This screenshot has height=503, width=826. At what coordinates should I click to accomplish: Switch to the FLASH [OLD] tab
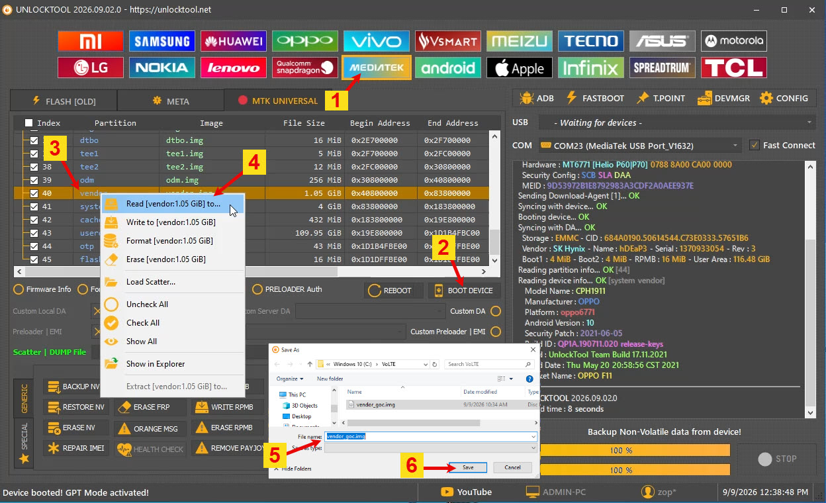pos(64,101)
